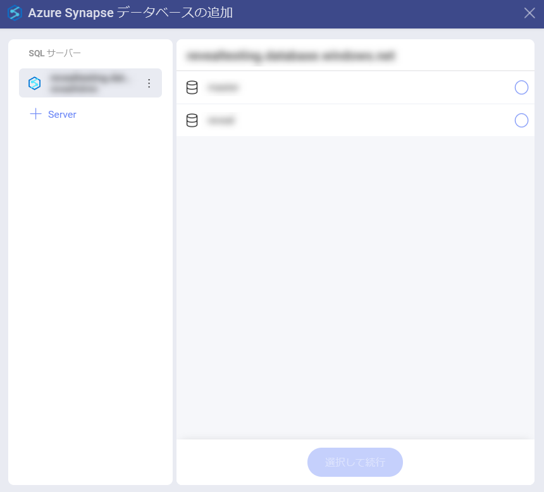This screenshot has height=492, width=544.
Task: Click the Azure Synapse logo in title bar
Action: tap(15, 13)
